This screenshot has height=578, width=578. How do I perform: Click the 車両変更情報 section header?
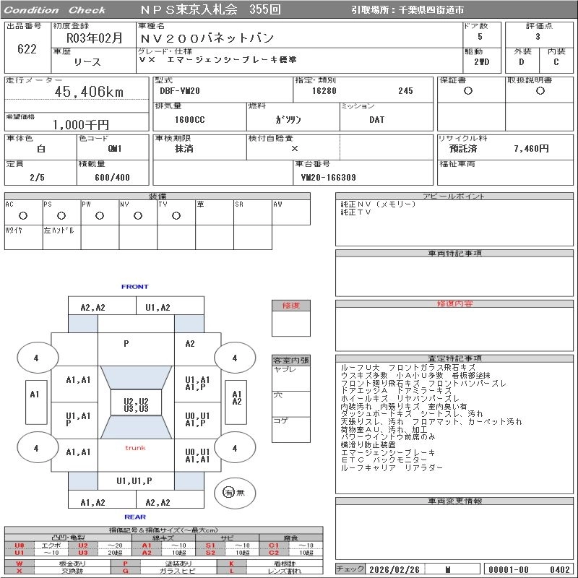454,501
